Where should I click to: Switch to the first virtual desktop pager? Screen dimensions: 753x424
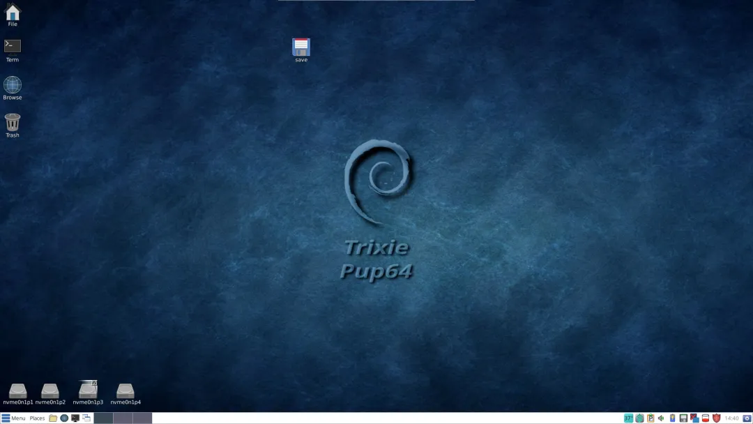(x=103, y=418)
